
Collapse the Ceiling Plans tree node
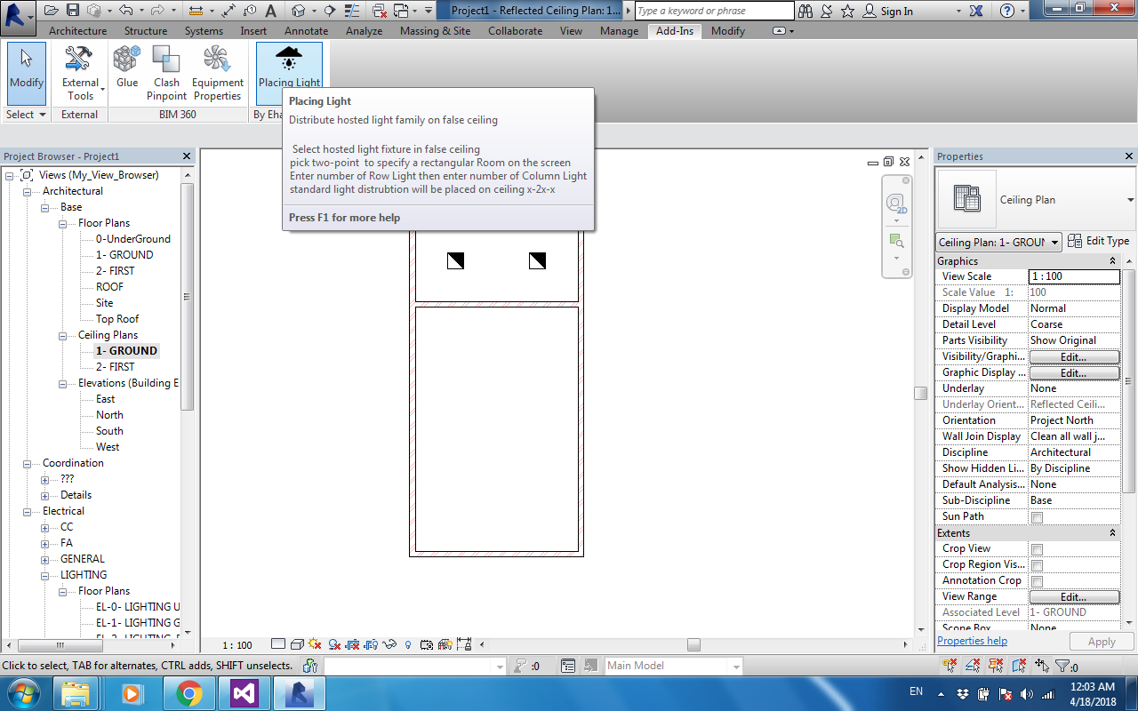pos(63,336)
